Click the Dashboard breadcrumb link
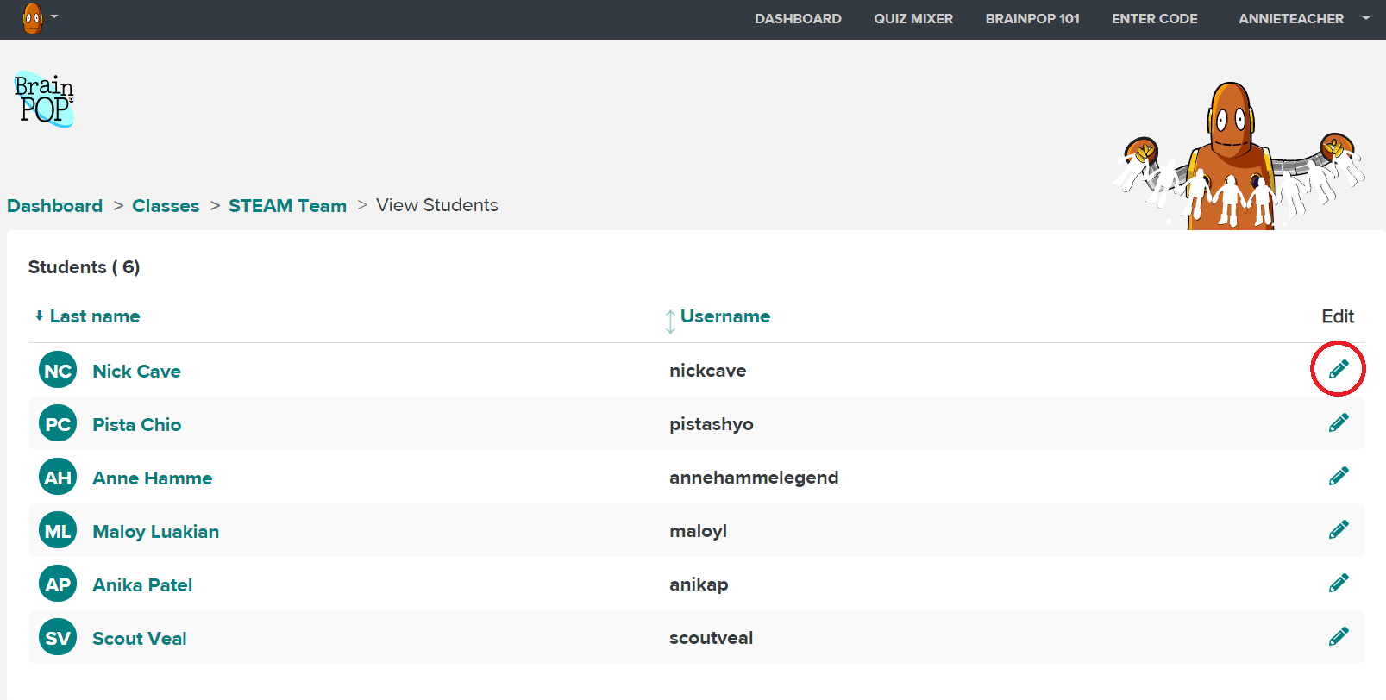The image size is (1386, 700). point(54,206)
